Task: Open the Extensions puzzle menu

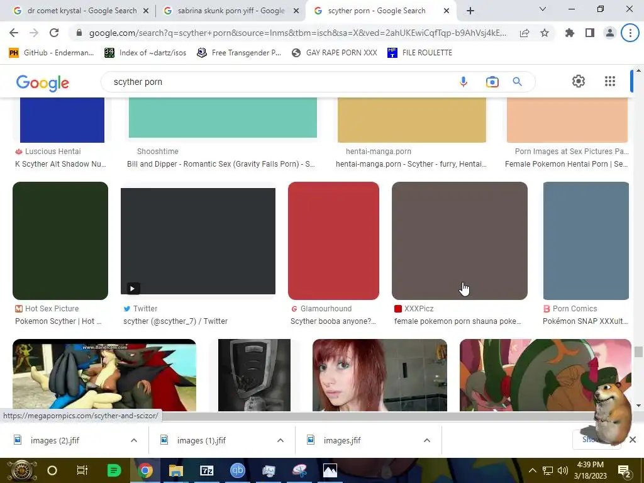Action: click(570, 33)
